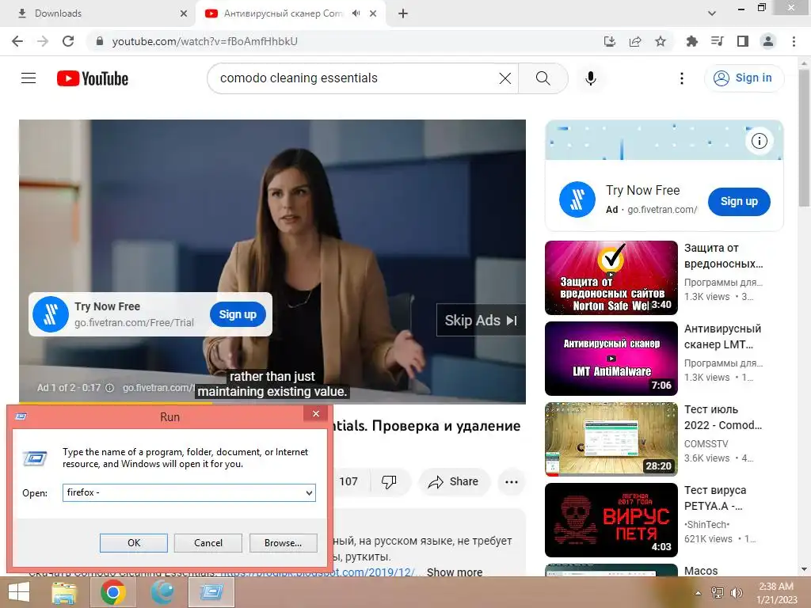
Task: Open the Chrome three-dot menu
Action: (794, 41)
